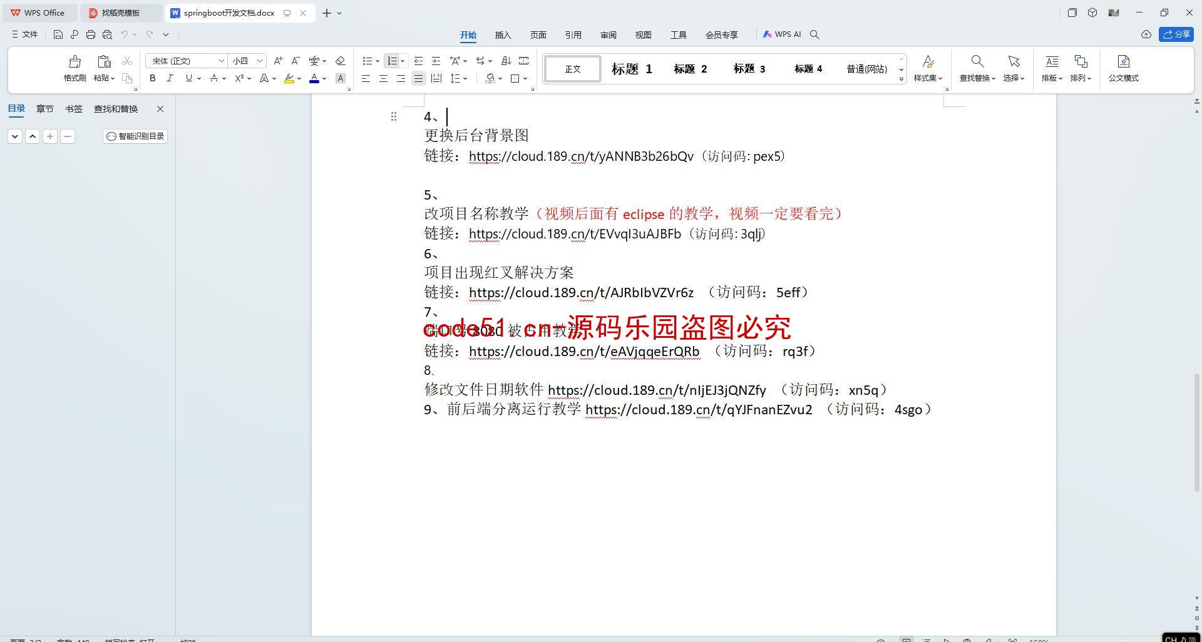Toggle character shading A button
This screenshot has height=642, width=1202.
(x=340, y=78)
